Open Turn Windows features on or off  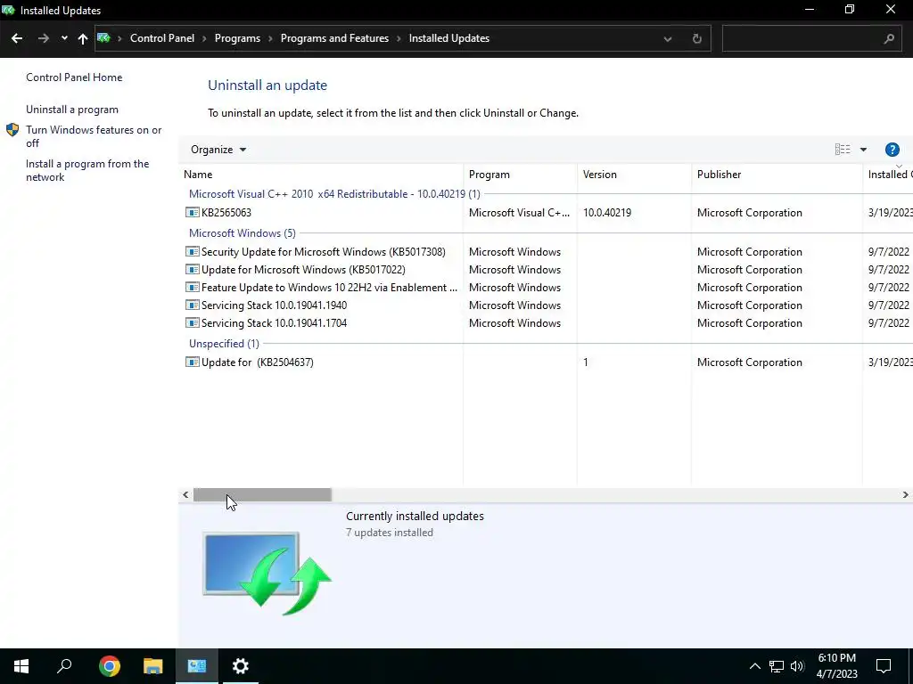pyautogui.click(x=94, y=136)
